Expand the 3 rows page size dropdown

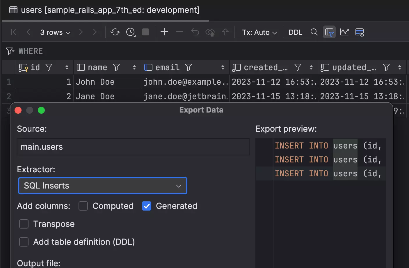pyautogui.click(x=55, y=32)
